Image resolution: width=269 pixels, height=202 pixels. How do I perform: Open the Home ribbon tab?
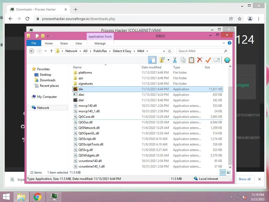(49, 43)
